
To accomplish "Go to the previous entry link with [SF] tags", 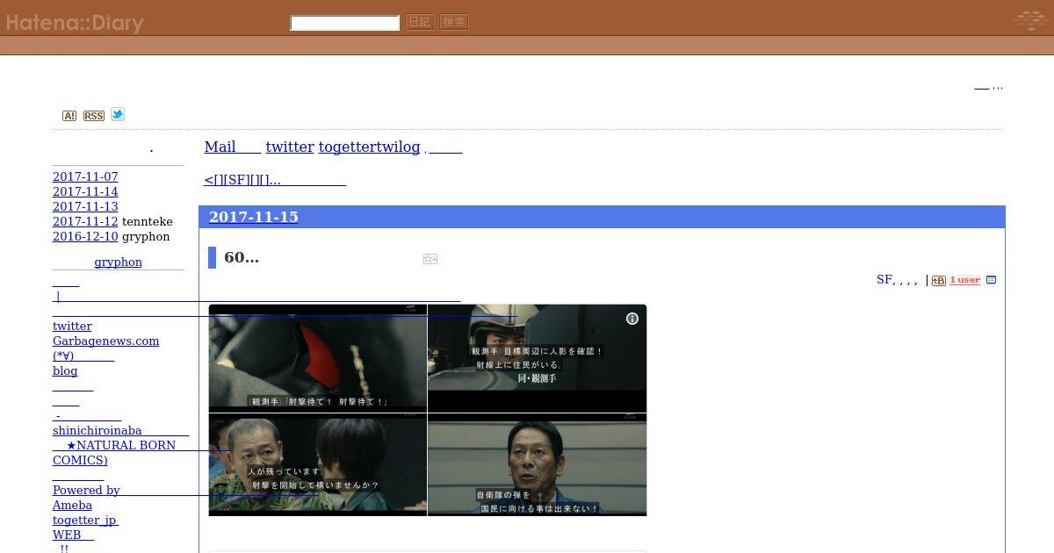I will 275,180.
